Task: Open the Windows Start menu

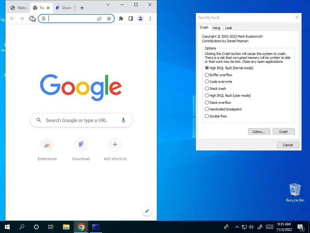Action: (7, 227)
